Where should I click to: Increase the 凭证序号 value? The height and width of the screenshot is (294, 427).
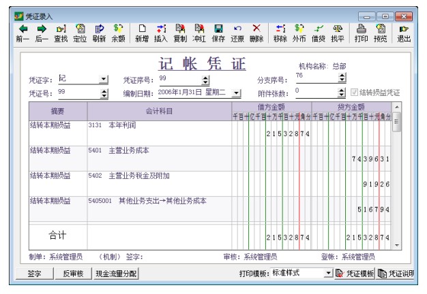coord(205,78)
